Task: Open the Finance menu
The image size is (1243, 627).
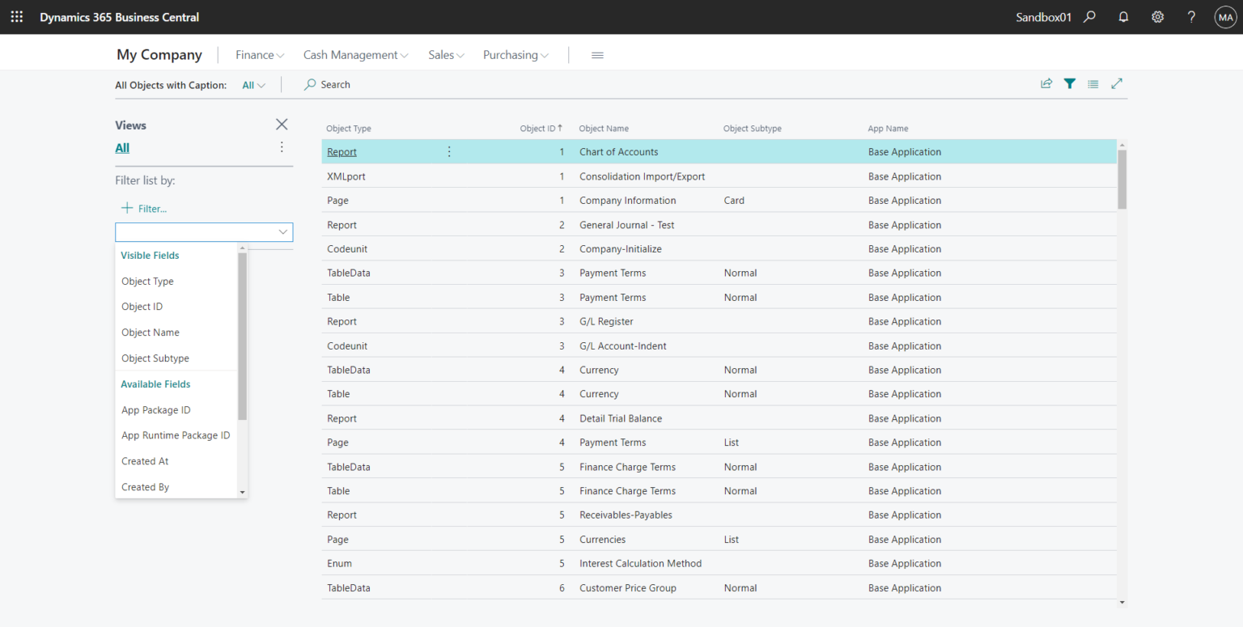Action: (x=257, y=54)
